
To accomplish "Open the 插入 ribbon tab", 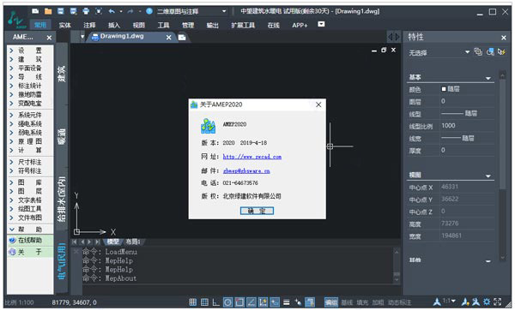I will (114, 25).
